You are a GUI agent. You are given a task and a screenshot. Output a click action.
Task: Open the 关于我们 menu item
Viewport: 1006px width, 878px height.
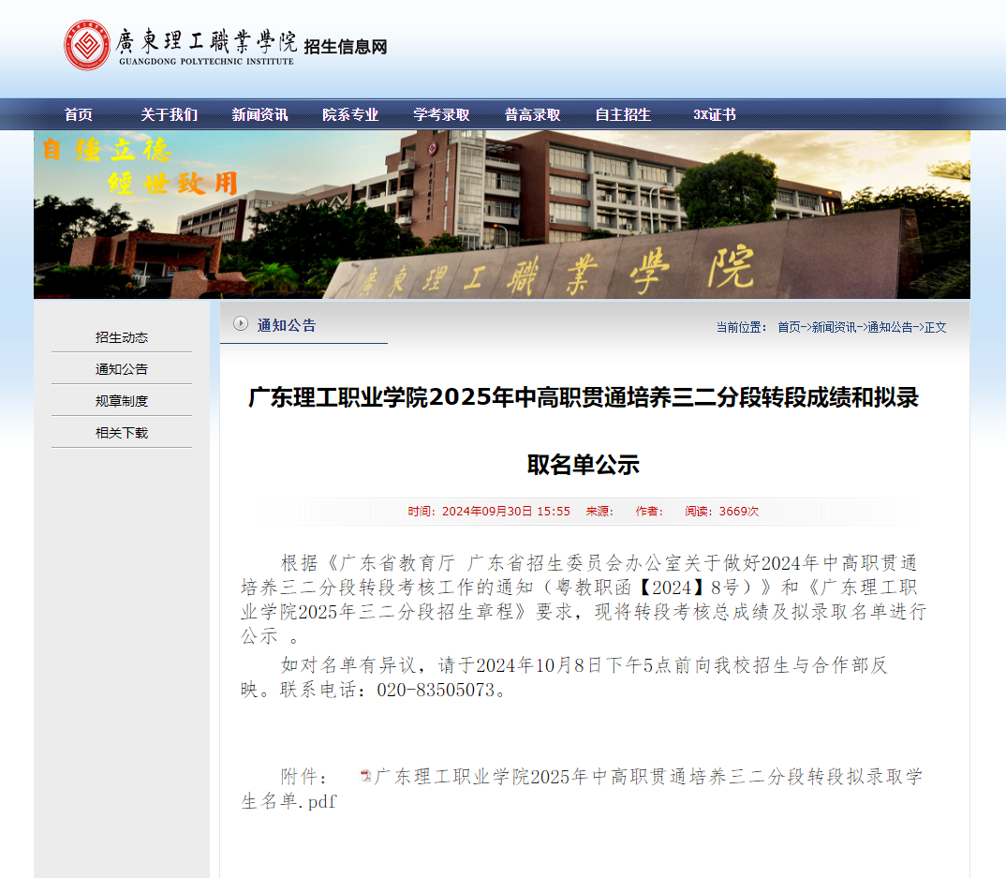click(x=170, y=114)
